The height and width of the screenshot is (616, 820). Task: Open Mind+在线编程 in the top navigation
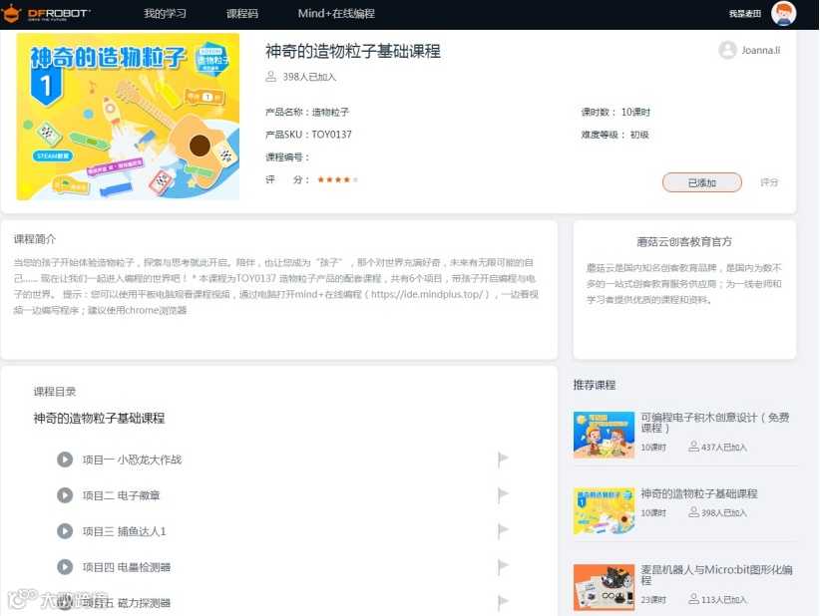pyautogui.click(x=336, y=14)
